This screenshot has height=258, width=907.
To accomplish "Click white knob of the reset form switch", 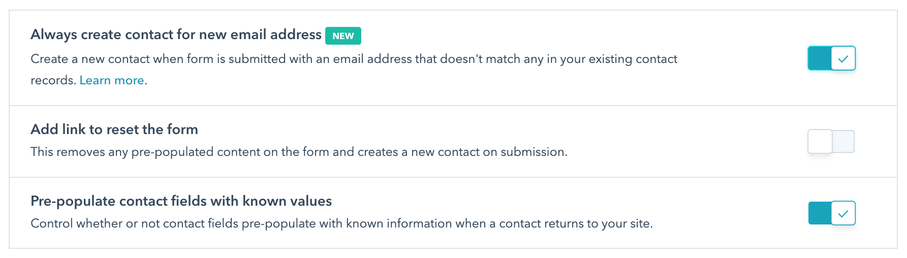I will coord(820,142).
